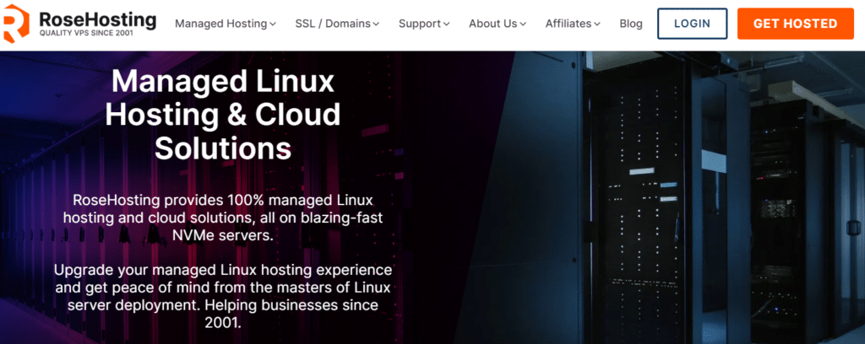
Task: Expand the Support dropdown arrow
Action: pyautogui.click(x=447, y=24)
